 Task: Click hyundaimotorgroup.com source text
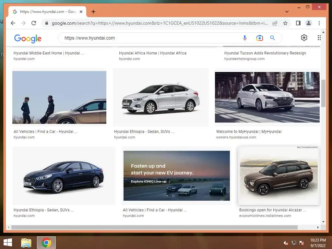click(244, 59)
